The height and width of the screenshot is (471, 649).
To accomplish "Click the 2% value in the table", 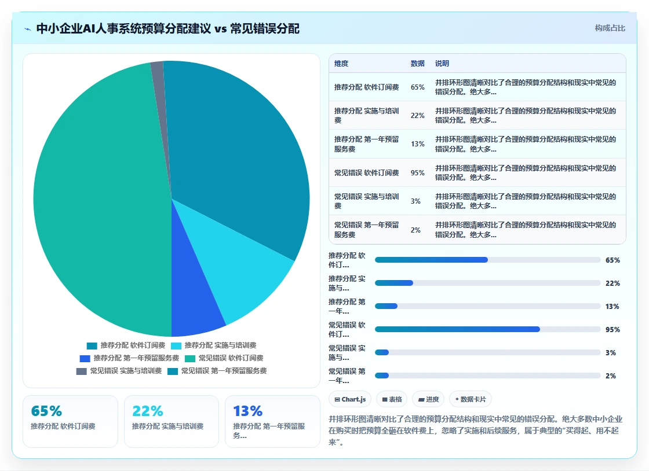I will tap(415, 230).
